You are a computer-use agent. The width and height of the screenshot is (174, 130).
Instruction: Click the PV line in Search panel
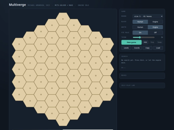(x=123, y=68)
